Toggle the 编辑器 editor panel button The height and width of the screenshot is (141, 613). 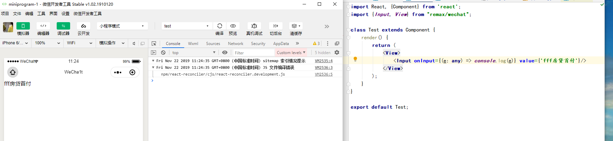43,26
